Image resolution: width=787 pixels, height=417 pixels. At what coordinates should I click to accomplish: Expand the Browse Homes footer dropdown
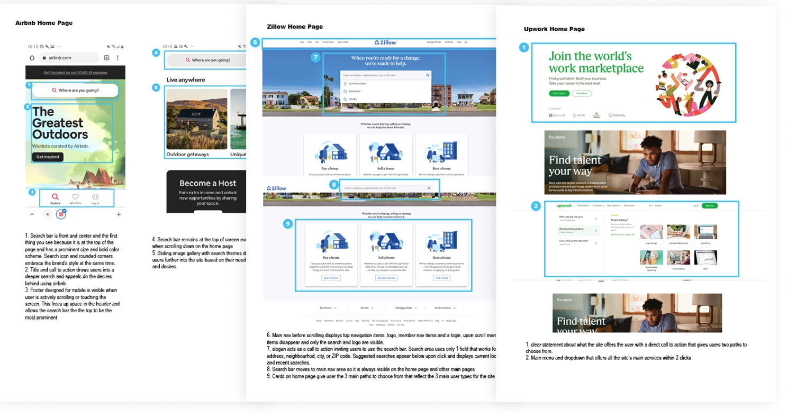445,308
